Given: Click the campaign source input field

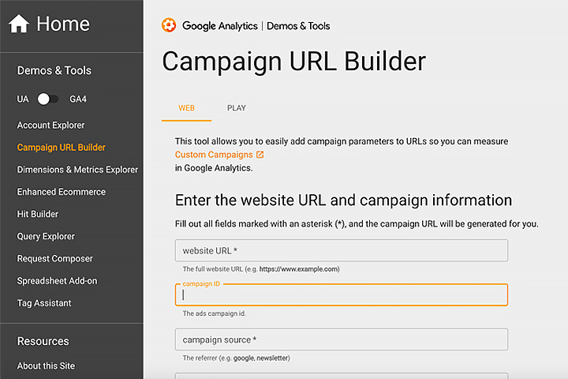Looking at the screenshot, I should 342,340.
